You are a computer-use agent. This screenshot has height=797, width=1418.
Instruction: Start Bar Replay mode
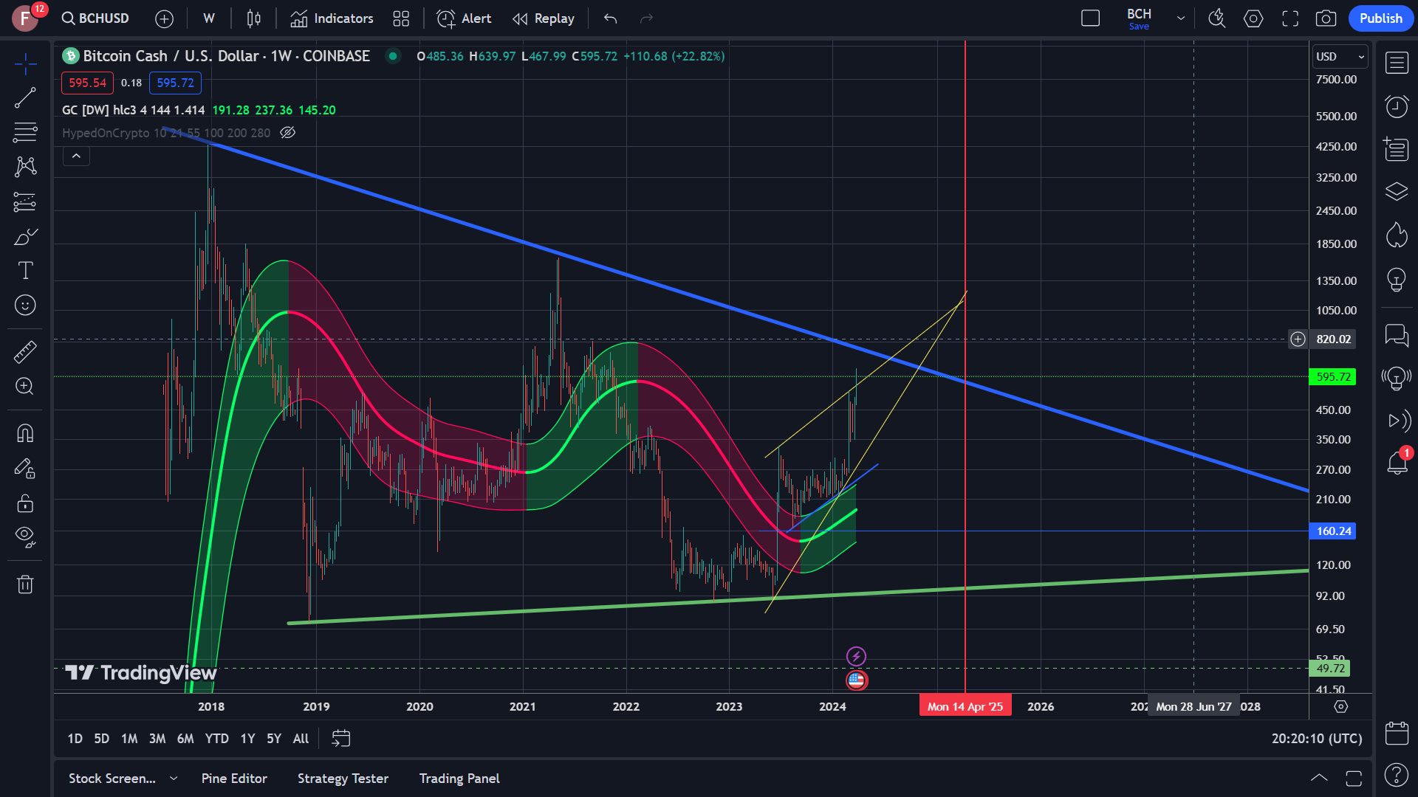544,18
